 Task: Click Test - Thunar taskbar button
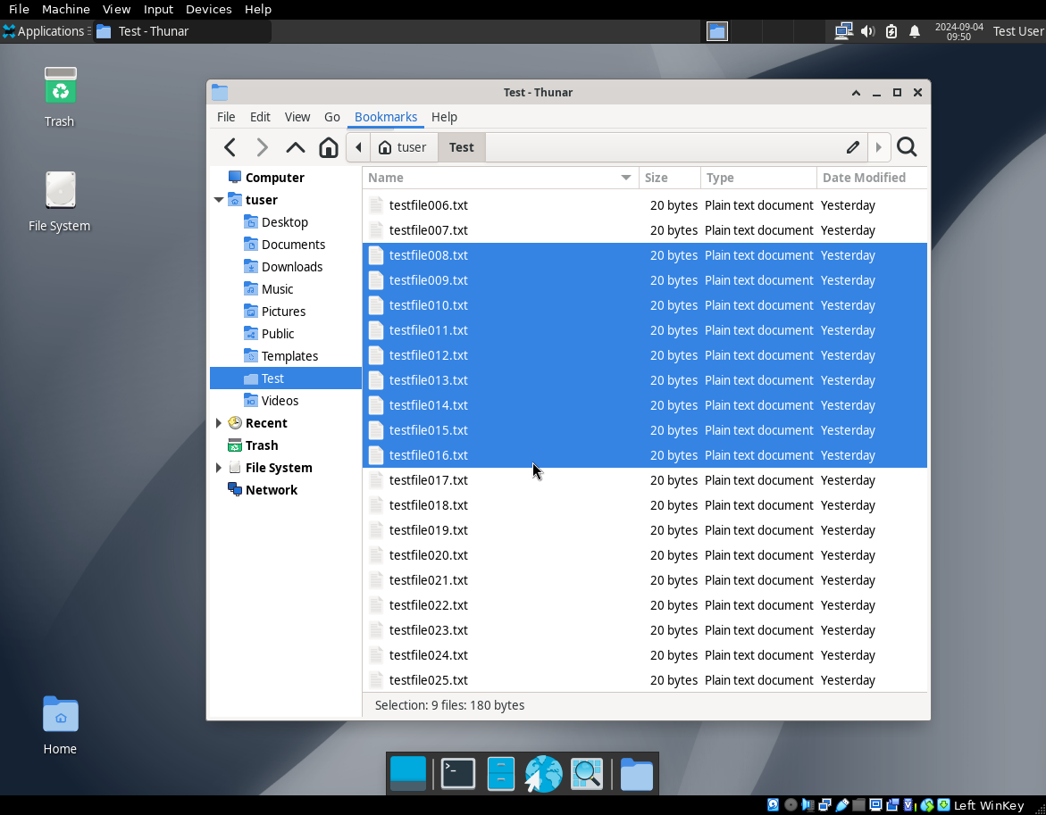point(181,31)
